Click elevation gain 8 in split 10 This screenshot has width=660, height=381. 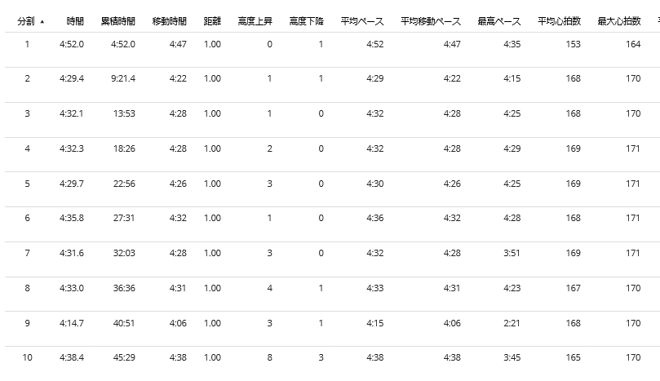[x=270, y=357]
